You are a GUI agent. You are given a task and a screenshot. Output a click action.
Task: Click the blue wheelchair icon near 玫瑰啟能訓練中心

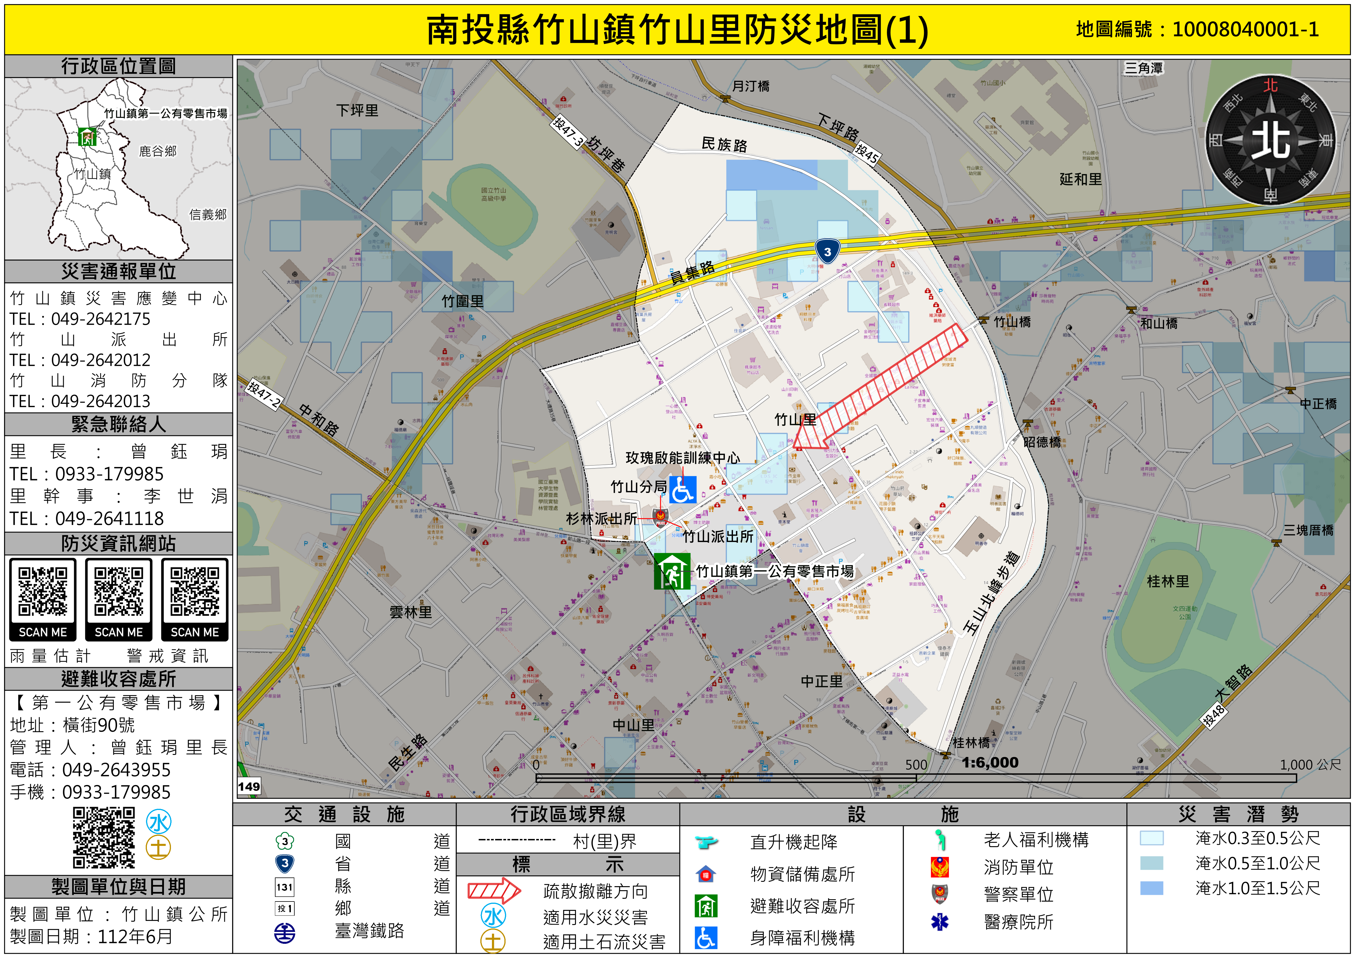coord(683,490)
